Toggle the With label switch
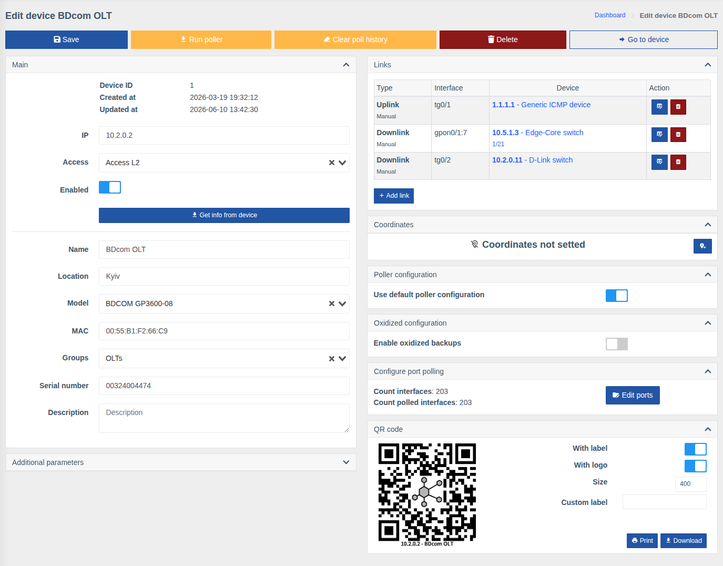 click(x=696, y=449)
